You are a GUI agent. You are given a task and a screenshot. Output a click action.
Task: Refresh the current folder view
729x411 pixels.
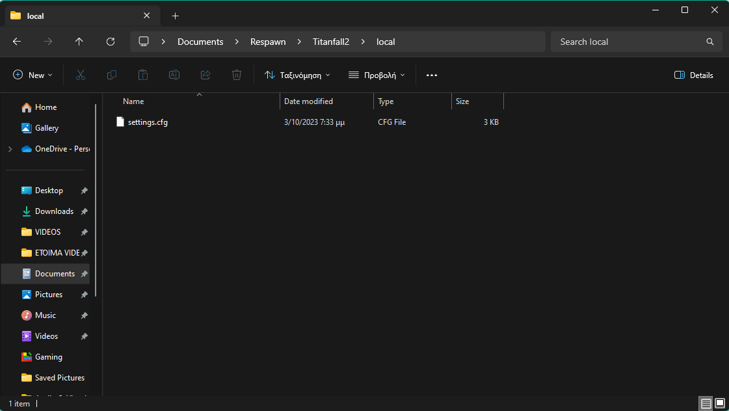pyautogui.click(x=111, y=42)
